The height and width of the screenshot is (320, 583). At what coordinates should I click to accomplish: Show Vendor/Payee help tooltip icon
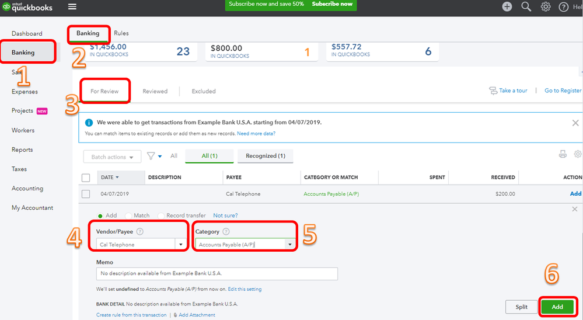[x=140, y=231]
